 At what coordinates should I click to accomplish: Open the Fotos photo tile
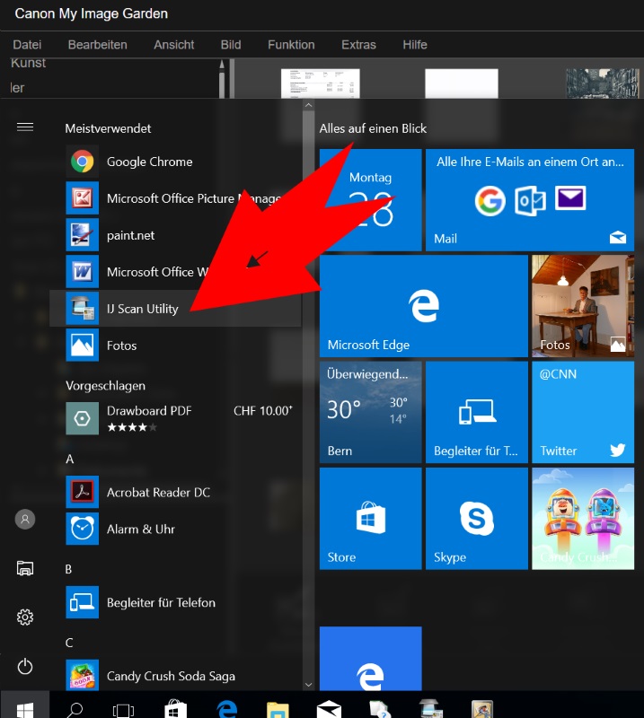(584, 306)
